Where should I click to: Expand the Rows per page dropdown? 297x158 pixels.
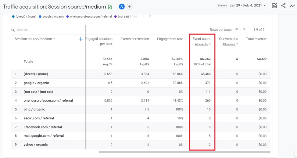point(240,29)
